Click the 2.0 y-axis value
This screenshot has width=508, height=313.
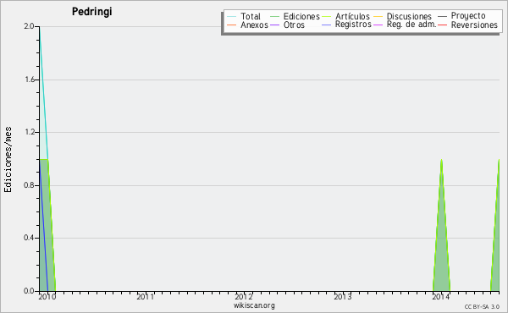pos(29,26)
